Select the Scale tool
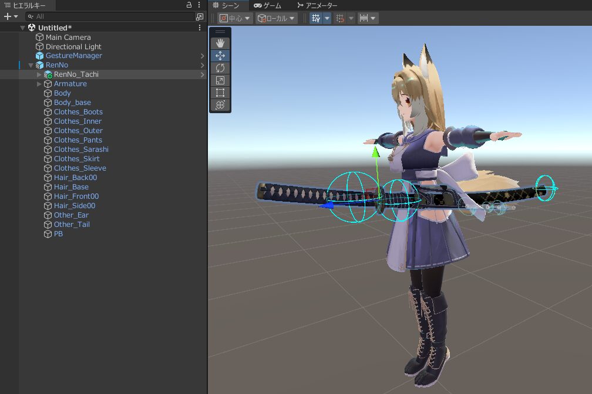 pos(220,80)
